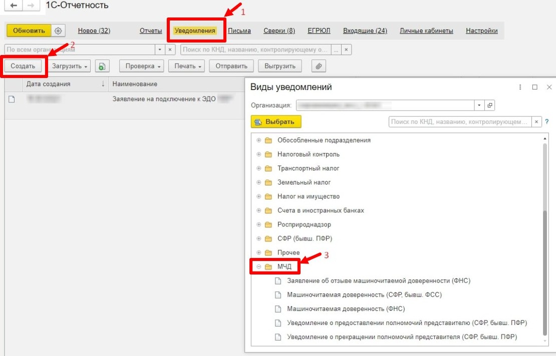
Task: Expand the СФР (бывш. ПФР) folder
Action: (x=259, y=238)
